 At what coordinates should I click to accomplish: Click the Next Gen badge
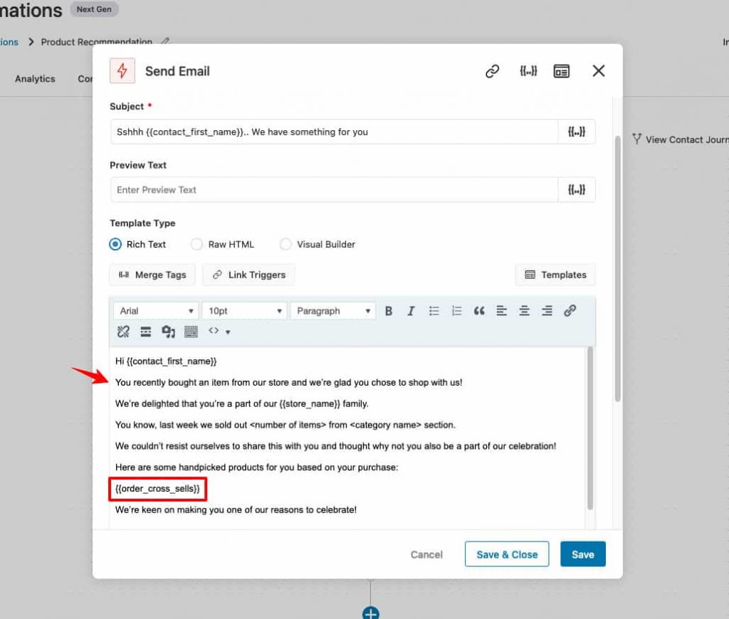(x=94, y=9)
